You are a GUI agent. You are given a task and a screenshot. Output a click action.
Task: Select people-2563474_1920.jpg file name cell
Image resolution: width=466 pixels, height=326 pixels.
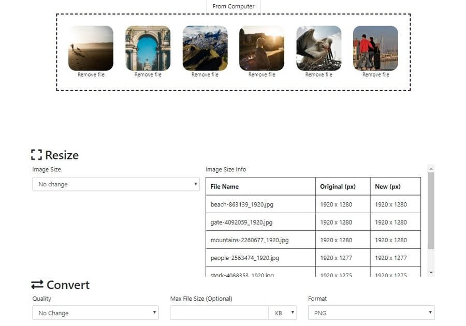click(260, 258)
